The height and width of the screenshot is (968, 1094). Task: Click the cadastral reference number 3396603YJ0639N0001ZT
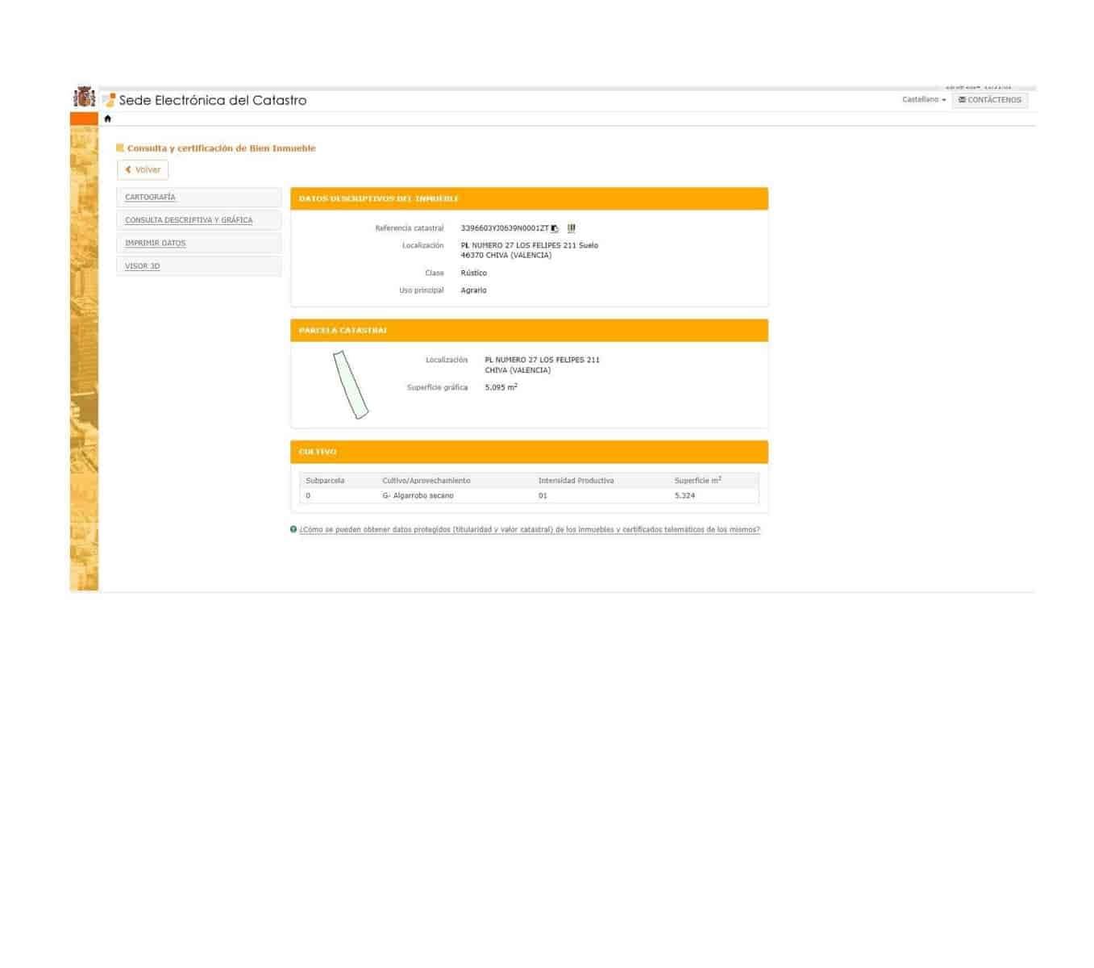(x=504, y=228)
